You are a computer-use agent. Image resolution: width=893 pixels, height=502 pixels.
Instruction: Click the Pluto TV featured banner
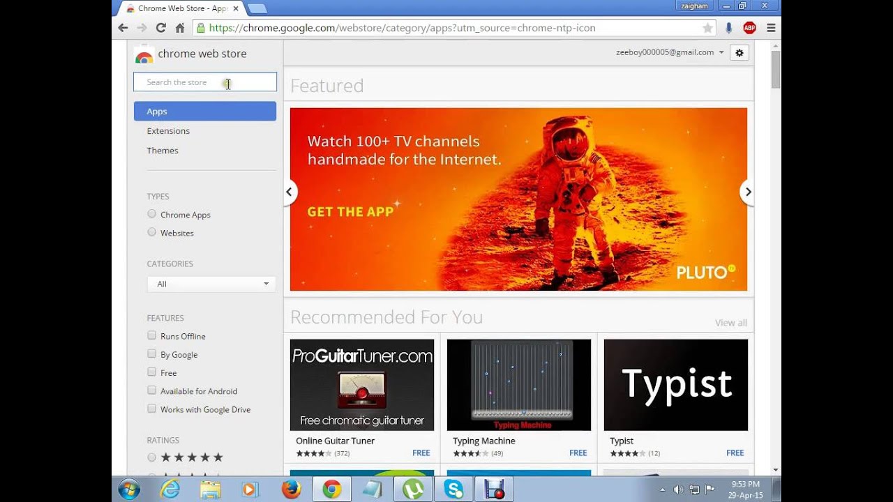518,199
